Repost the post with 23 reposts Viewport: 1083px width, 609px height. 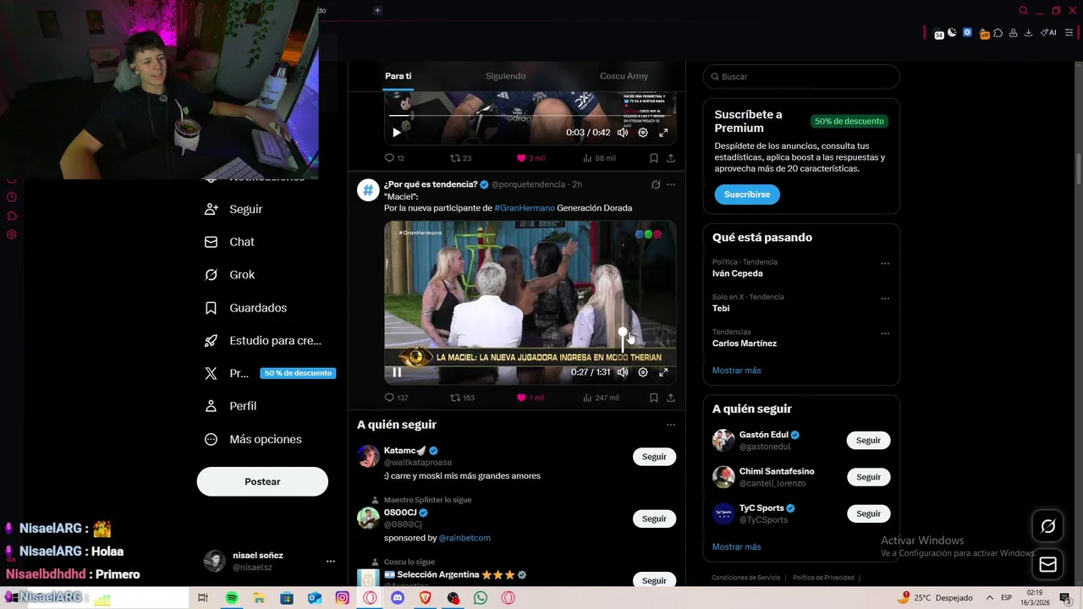coord(461,158)
